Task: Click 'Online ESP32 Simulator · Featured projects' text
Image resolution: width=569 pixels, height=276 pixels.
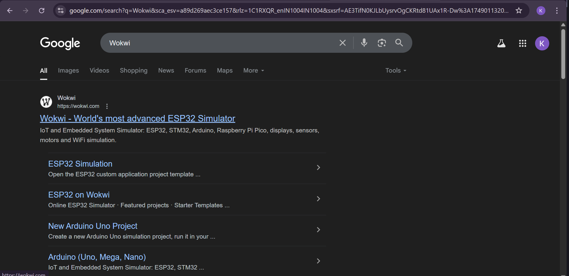Action: 139,205
